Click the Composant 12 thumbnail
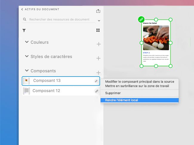 [26, 91]
